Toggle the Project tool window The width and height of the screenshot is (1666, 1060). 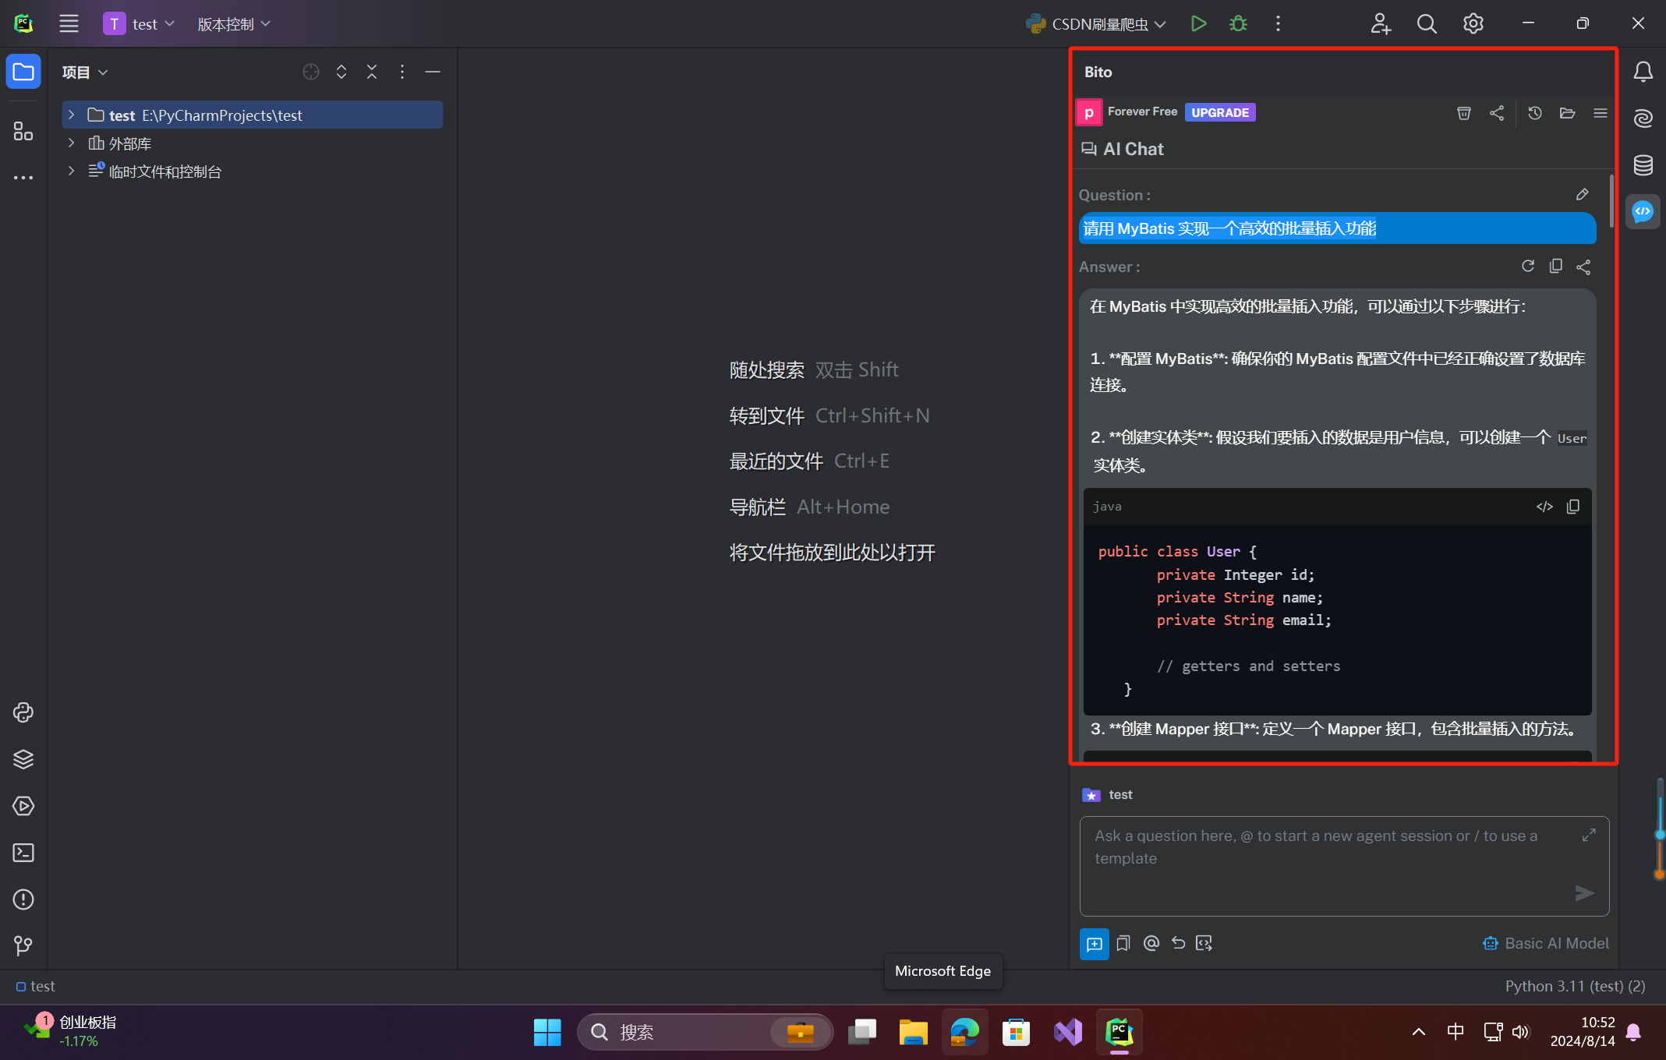(23, 72)
